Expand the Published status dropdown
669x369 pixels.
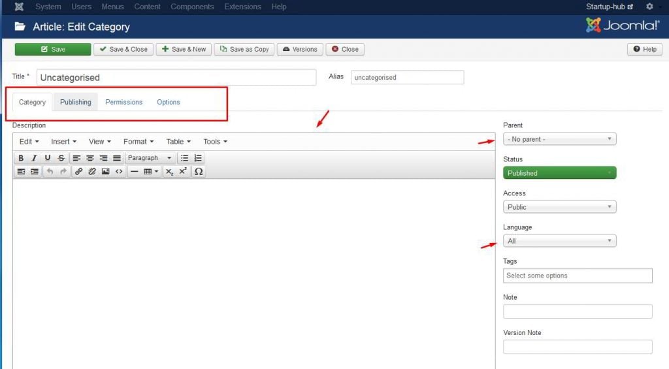[559, 173]
